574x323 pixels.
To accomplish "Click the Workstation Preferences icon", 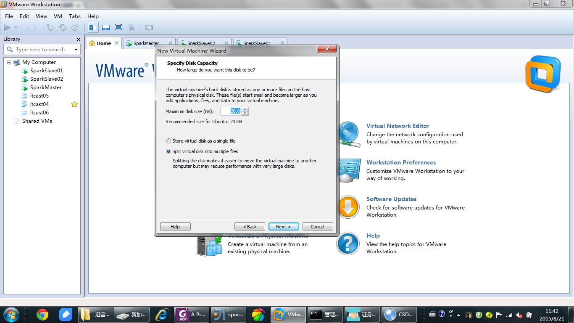I will (x=350, y=170).
